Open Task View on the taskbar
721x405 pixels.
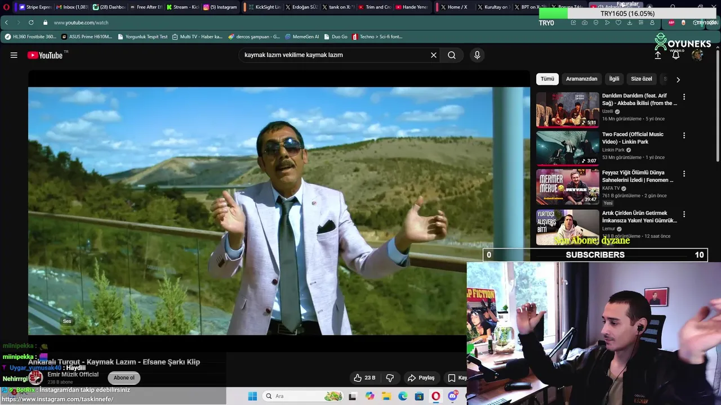pos(353,396)
